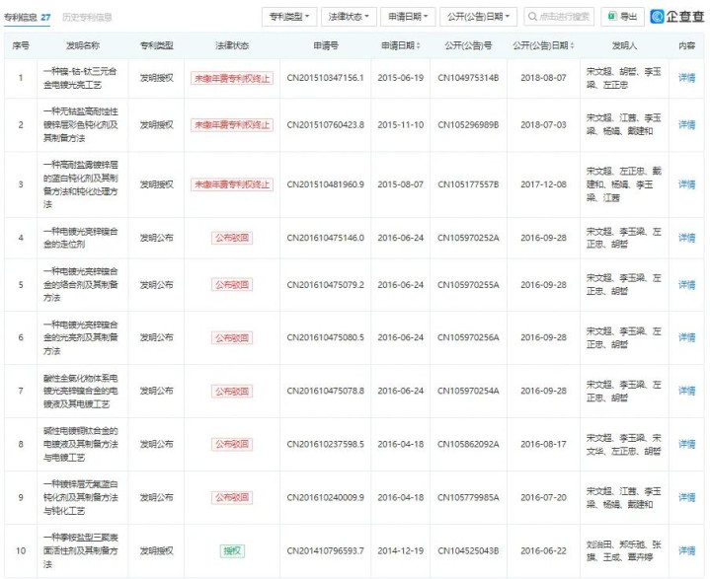The width and height of the screenshot is (710, 579).
Task: Select publication number CN105296989B
Action: (x=468, y=125)
